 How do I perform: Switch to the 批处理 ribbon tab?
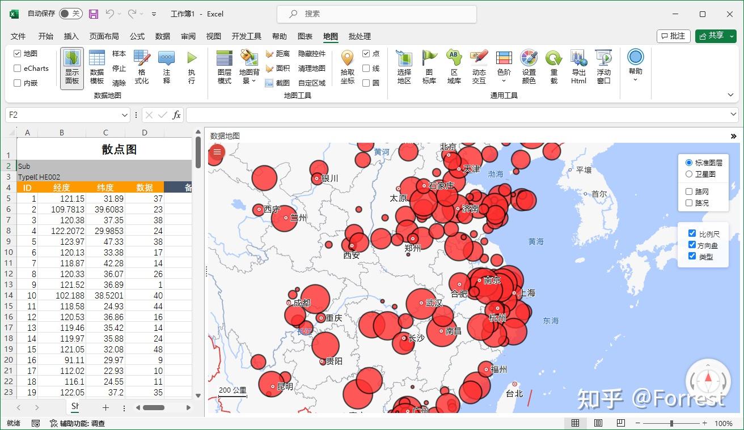(359, 36)
